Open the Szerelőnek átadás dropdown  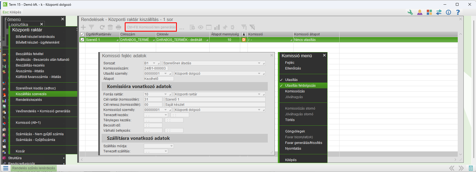point(259,63)
